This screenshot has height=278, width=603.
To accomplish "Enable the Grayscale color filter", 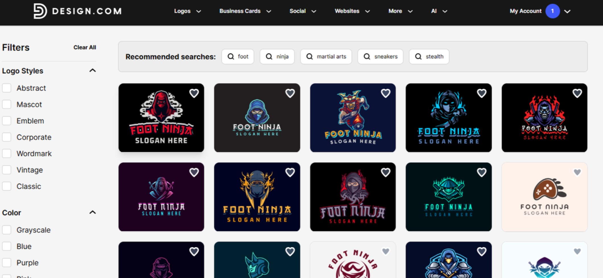I will coord(7,230).
